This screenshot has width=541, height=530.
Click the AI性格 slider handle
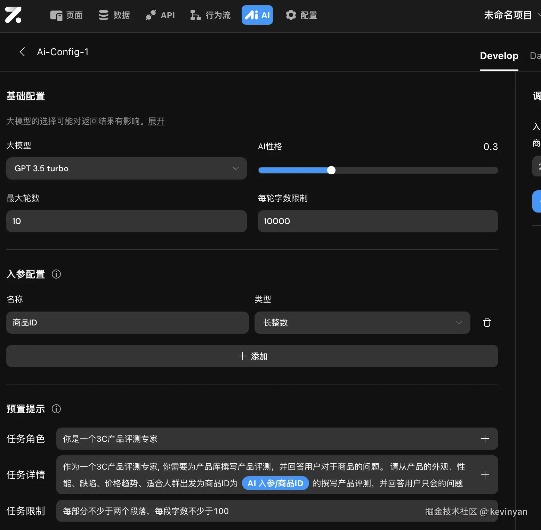point(331,170)
